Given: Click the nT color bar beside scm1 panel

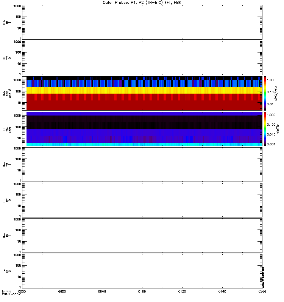Looking at the screenshot, I should tap(265, 129).
